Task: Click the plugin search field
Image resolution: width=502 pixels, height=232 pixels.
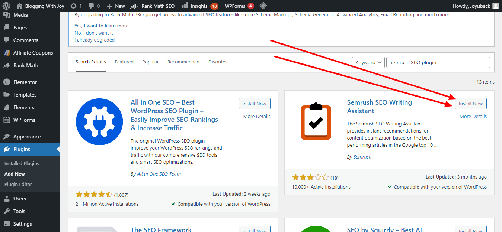Action: coord(438,62)
